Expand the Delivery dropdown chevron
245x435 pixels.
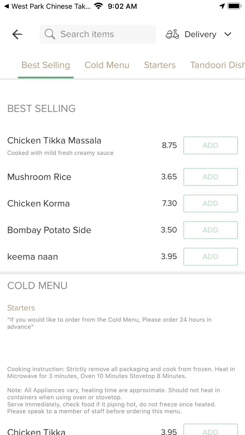(228, 34)
